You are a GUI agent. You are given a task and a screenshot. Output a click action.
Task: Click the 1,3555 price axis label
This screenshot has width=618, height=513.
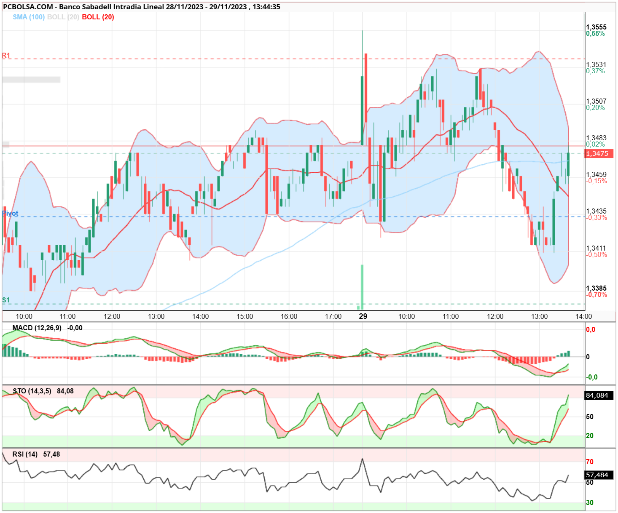coord(596,27)
